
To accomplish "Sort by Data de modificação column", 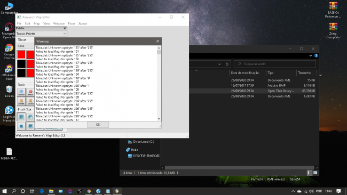I will [x=245, y=73].
